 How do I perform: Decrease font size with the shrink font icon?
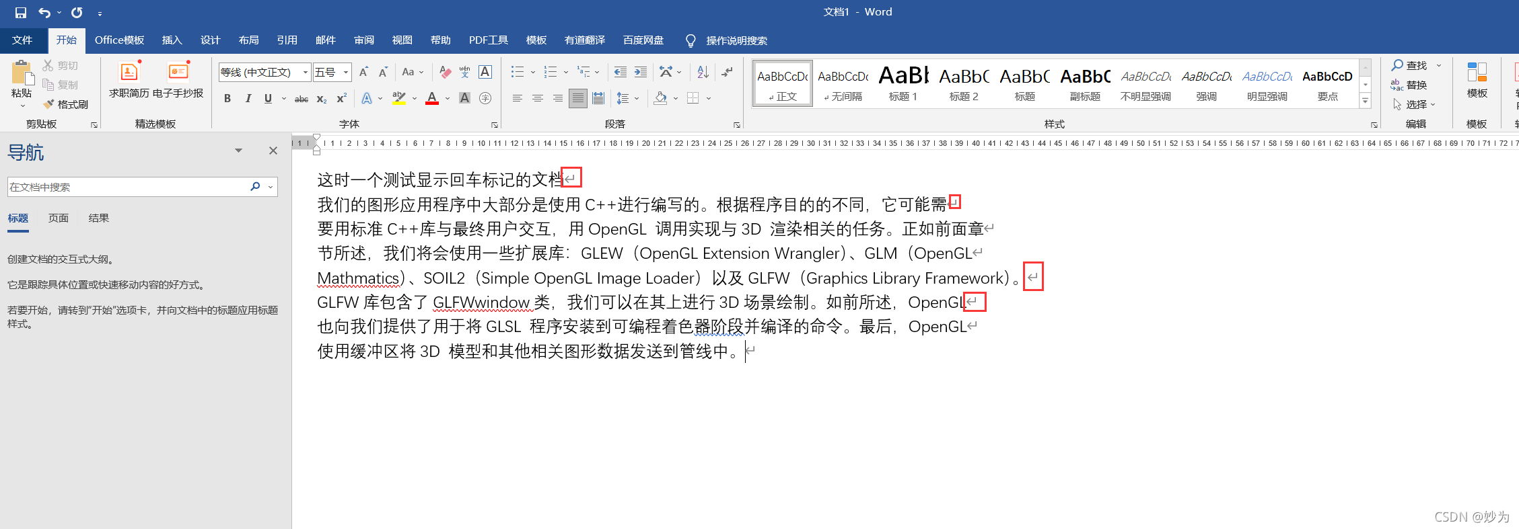(383, 72)
